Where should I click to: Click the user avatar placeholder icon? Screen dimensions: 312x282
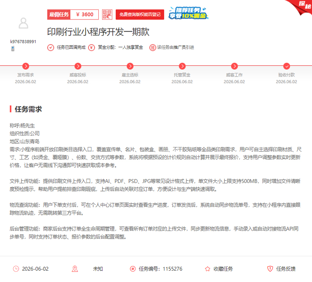(x=23, y=23)
